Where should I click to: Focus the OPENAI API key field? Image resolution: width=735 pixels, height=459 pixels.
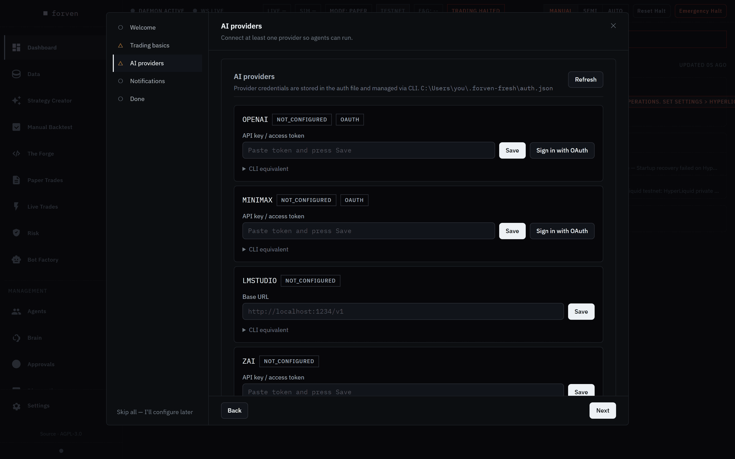369,150
